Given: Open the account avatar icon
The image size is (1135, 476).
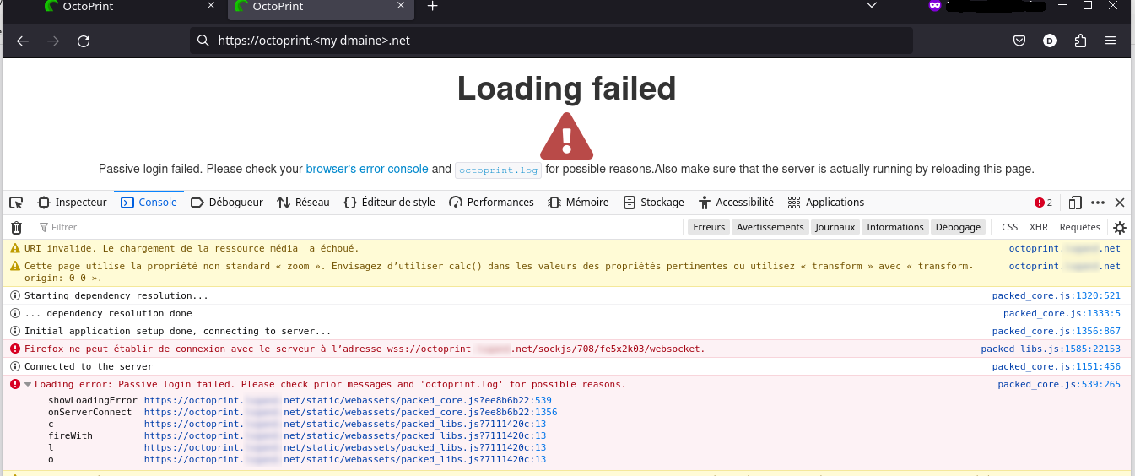Looking at the screenshot, I should click(1050, 41).
